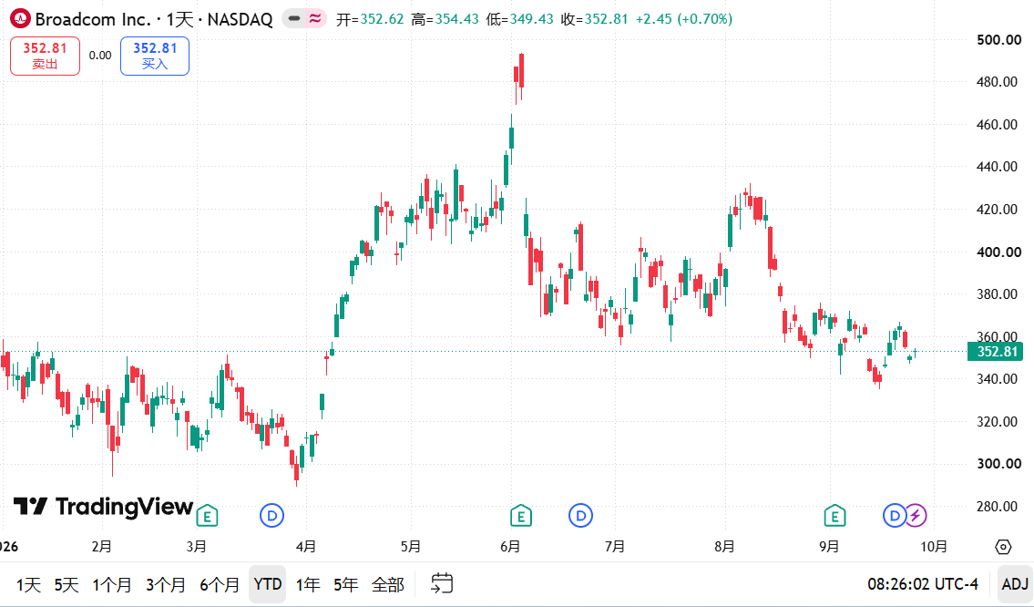The image size is (1034, 607).
Task: Open timezone menu at 08:26:02 UTC-4
Action: click(x=923, y=584)
